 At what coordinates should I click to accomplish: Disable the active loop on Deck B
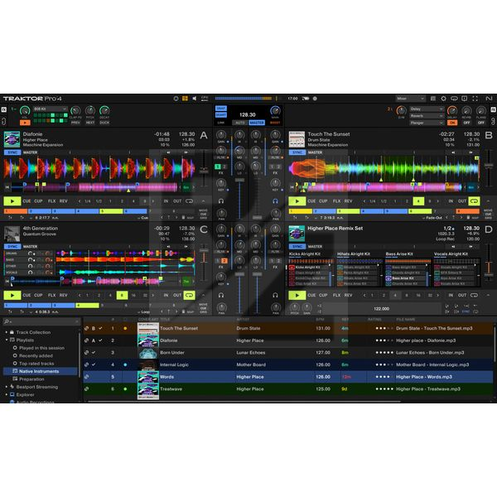coord(474,201)
